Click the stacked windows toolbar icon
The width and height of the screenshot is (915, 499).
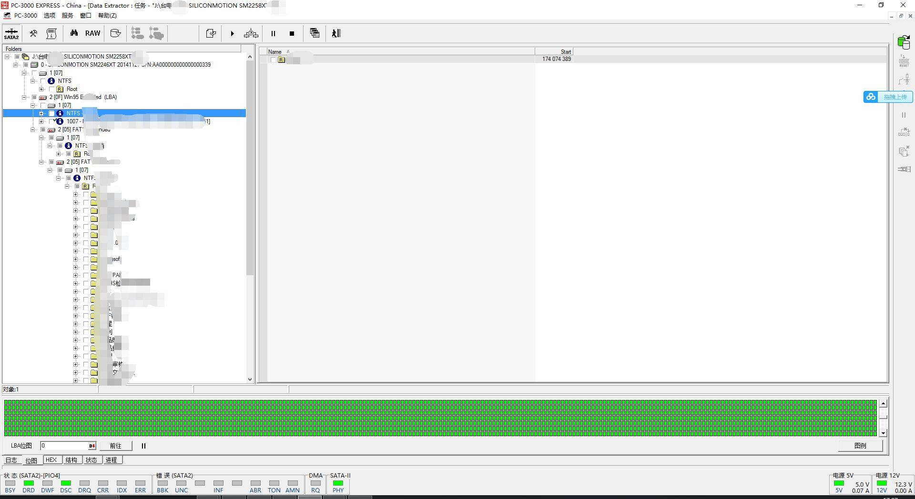click(x=315, y=33)
